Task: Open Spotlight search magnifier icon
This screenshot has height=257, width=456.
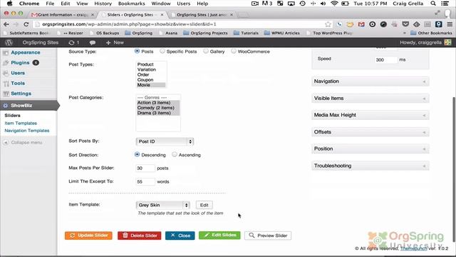Action: (433, 4)
